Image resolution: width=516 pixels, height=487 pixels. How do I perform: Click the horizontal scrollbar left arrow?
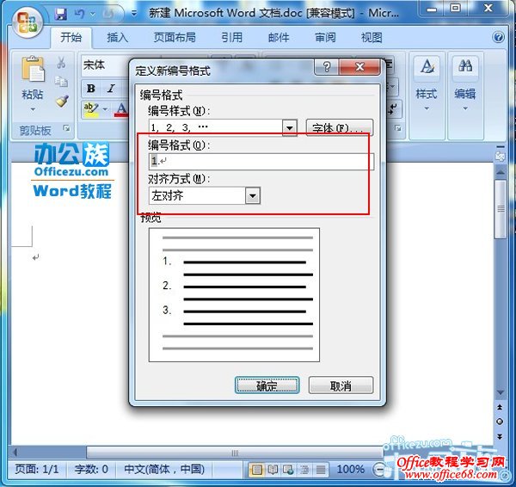click(15, 452)
